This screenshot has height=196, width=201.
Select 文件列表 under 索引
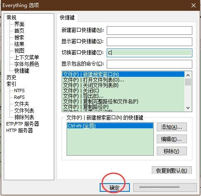24,110
